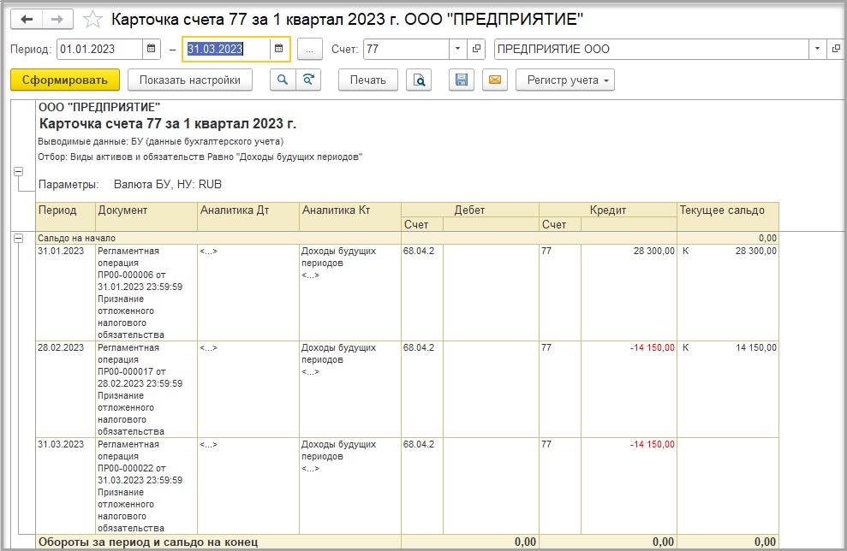Add report to favorites with star icon
847x551 pixels.
94,19
